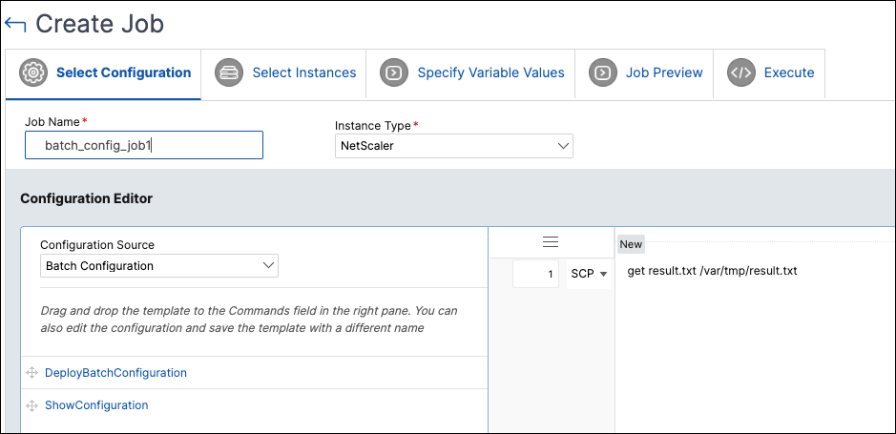The image size is (896, 434).
Task: Click the Configuration Editor heading
Action: click(x=86, y=198)
